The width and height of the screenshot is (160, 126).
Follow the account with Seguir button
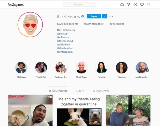tap(94, 16)
